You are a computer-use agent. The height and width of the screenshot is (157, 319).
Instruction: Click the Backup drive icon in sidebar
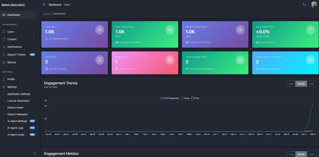pyautogui.click(x=4, y=62)
